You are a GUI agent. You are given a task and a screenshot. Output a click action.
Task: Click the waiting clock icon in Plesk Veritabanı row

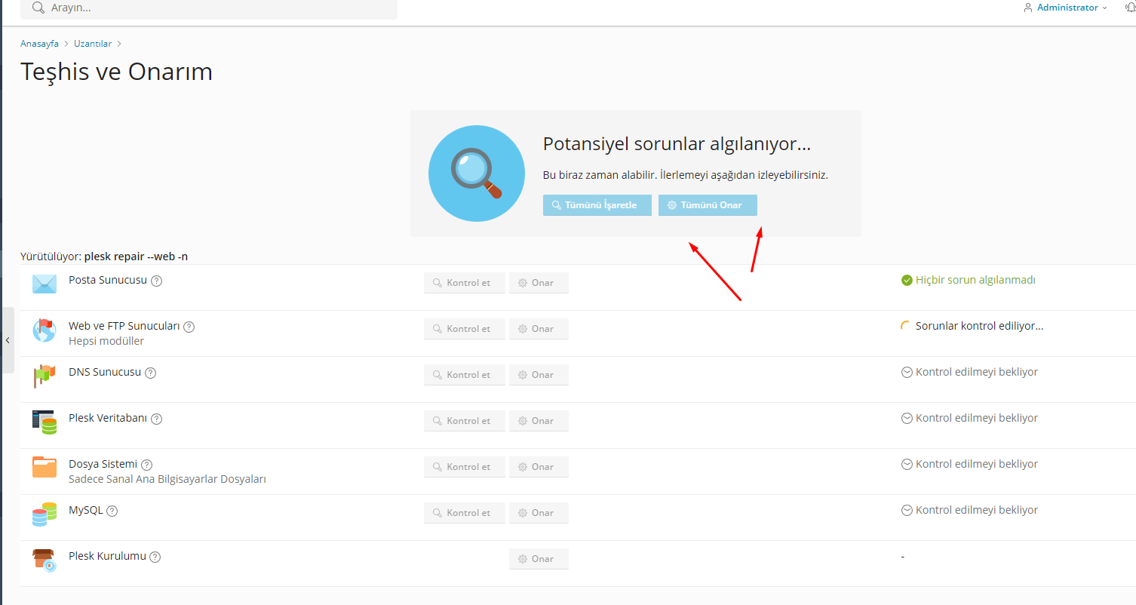907,418
